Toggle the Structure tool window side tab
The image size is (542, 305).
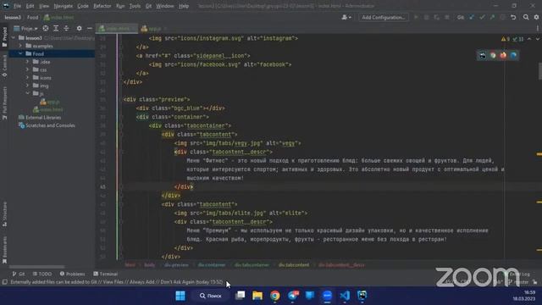[4, 214]
